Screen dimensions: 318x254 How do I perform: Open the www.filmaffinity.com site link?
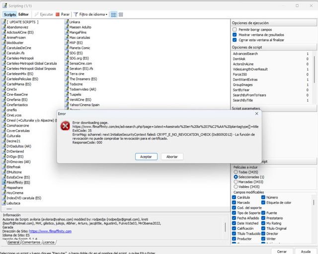tap(50, 231)
